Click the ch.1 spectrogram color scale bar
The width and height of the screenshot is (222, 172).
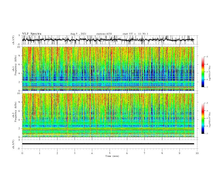[x=203, y=72]
